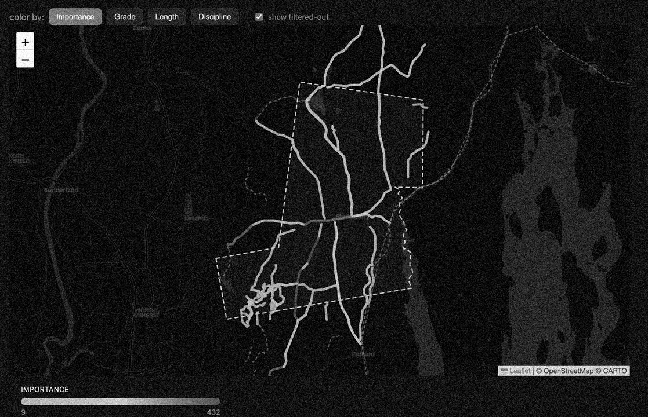Image resolution: width=648 pixels, height=417 pixels.
Task: Click the North Amherst map label
Action: (x=146, y=313)
